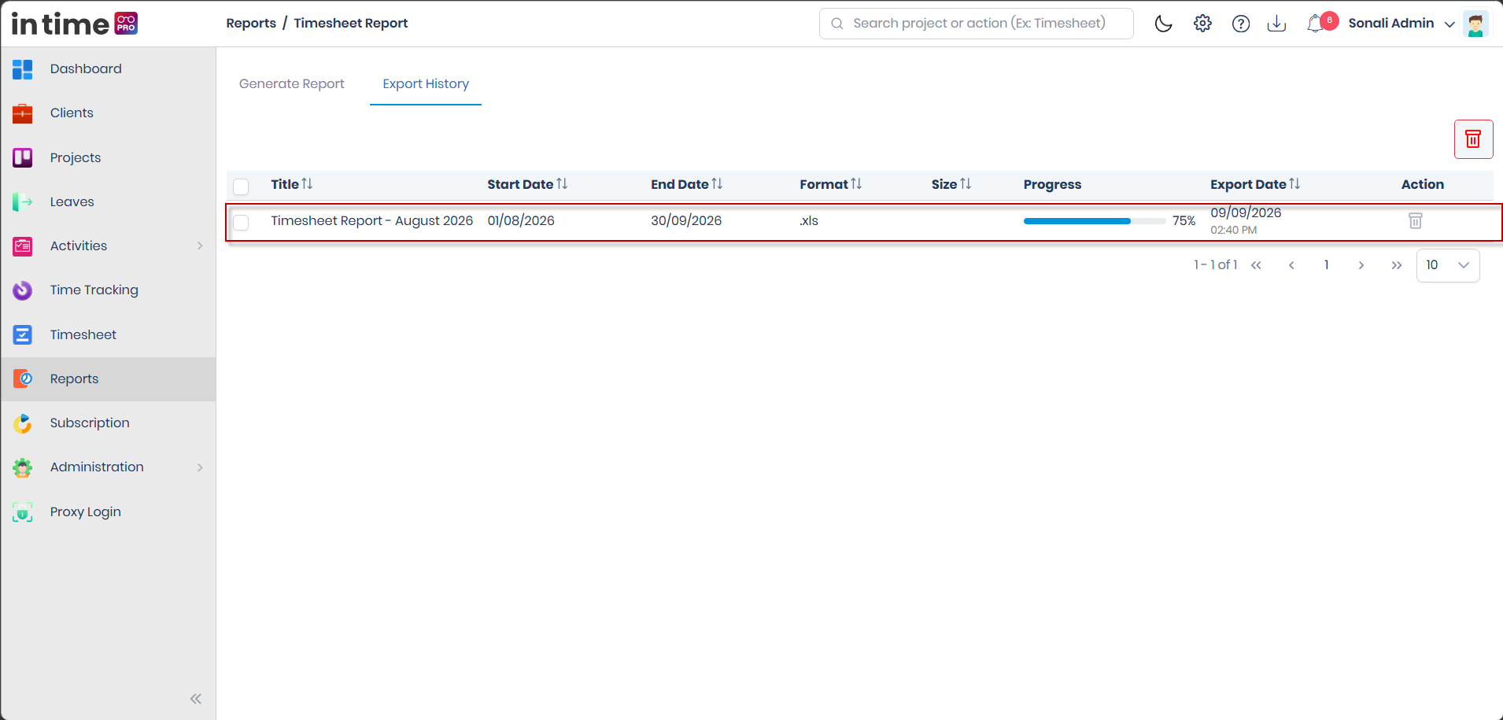This screenshot has width=1503, height=720.
Task: Open the rows-per-page dropdown showing 10
Action: (x=1448, y=265)
